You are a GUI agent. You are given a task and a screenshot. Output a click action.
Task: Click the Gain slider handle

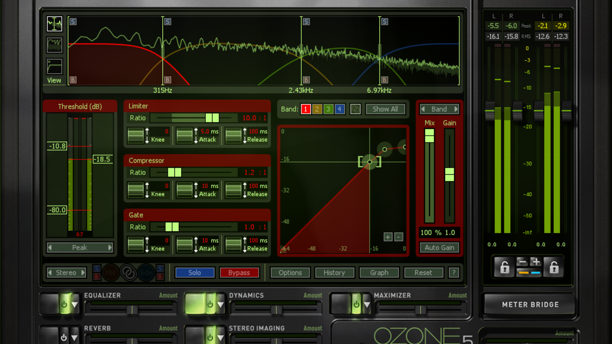[x=449, y=174]
